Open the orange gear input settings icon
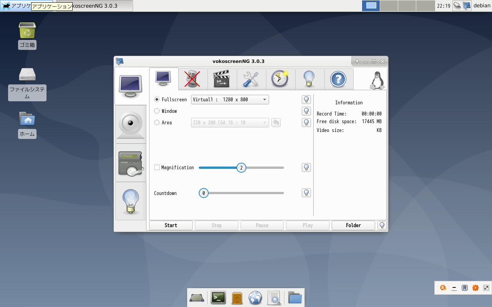 (x=475, y=288)
